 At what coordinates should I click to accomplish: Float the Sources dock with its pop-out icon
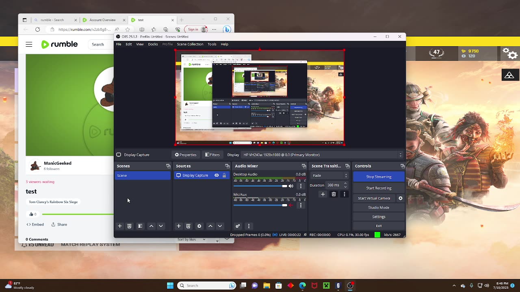pos(227,166)
